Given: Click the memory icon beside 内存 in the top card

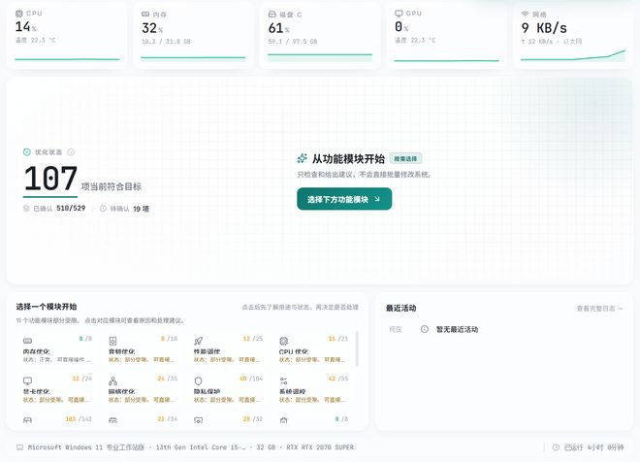Looking at the screenshot, I should (145, 14).
